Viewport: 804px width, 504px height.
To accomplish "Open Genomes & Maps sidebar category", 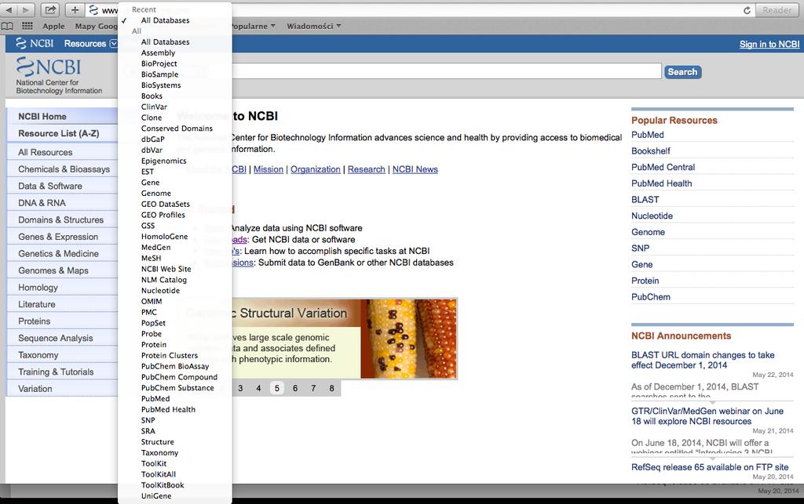I will (62, 270).
